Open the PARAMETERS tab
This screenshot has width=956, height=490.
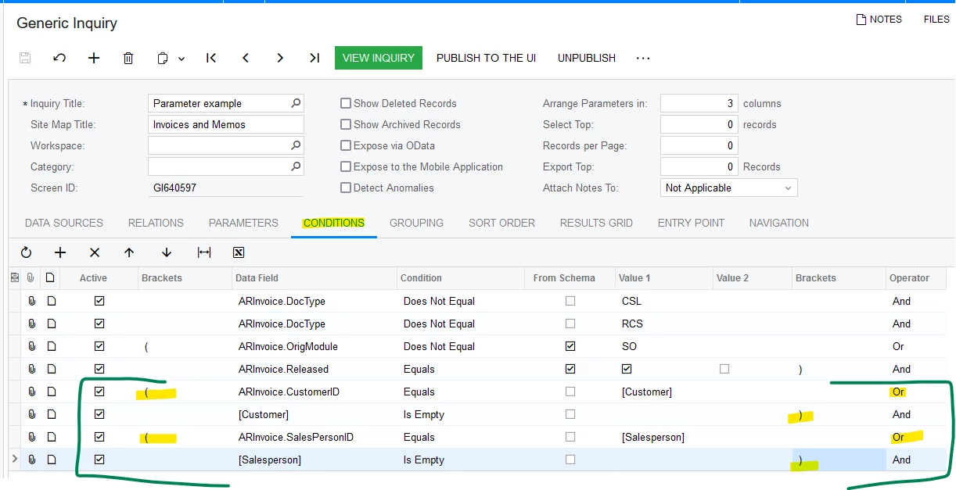pos(243,223)
